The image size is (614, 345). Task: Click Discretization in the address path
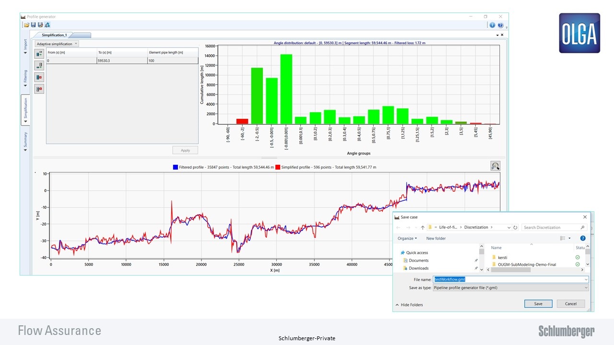[476, 228]
